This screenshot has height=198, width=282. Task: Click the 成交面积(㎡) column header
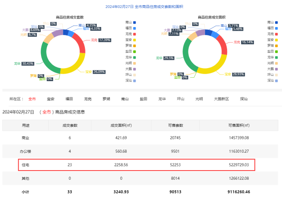pos(121,125)
